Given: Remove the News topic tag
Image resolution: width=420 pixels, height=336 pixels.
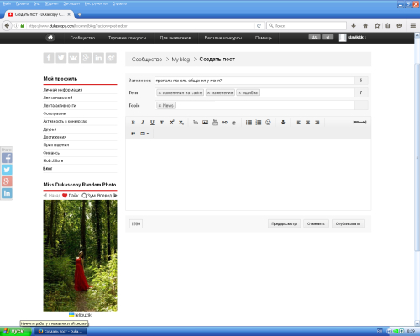Looking at the screenshot, I should 160,106.
